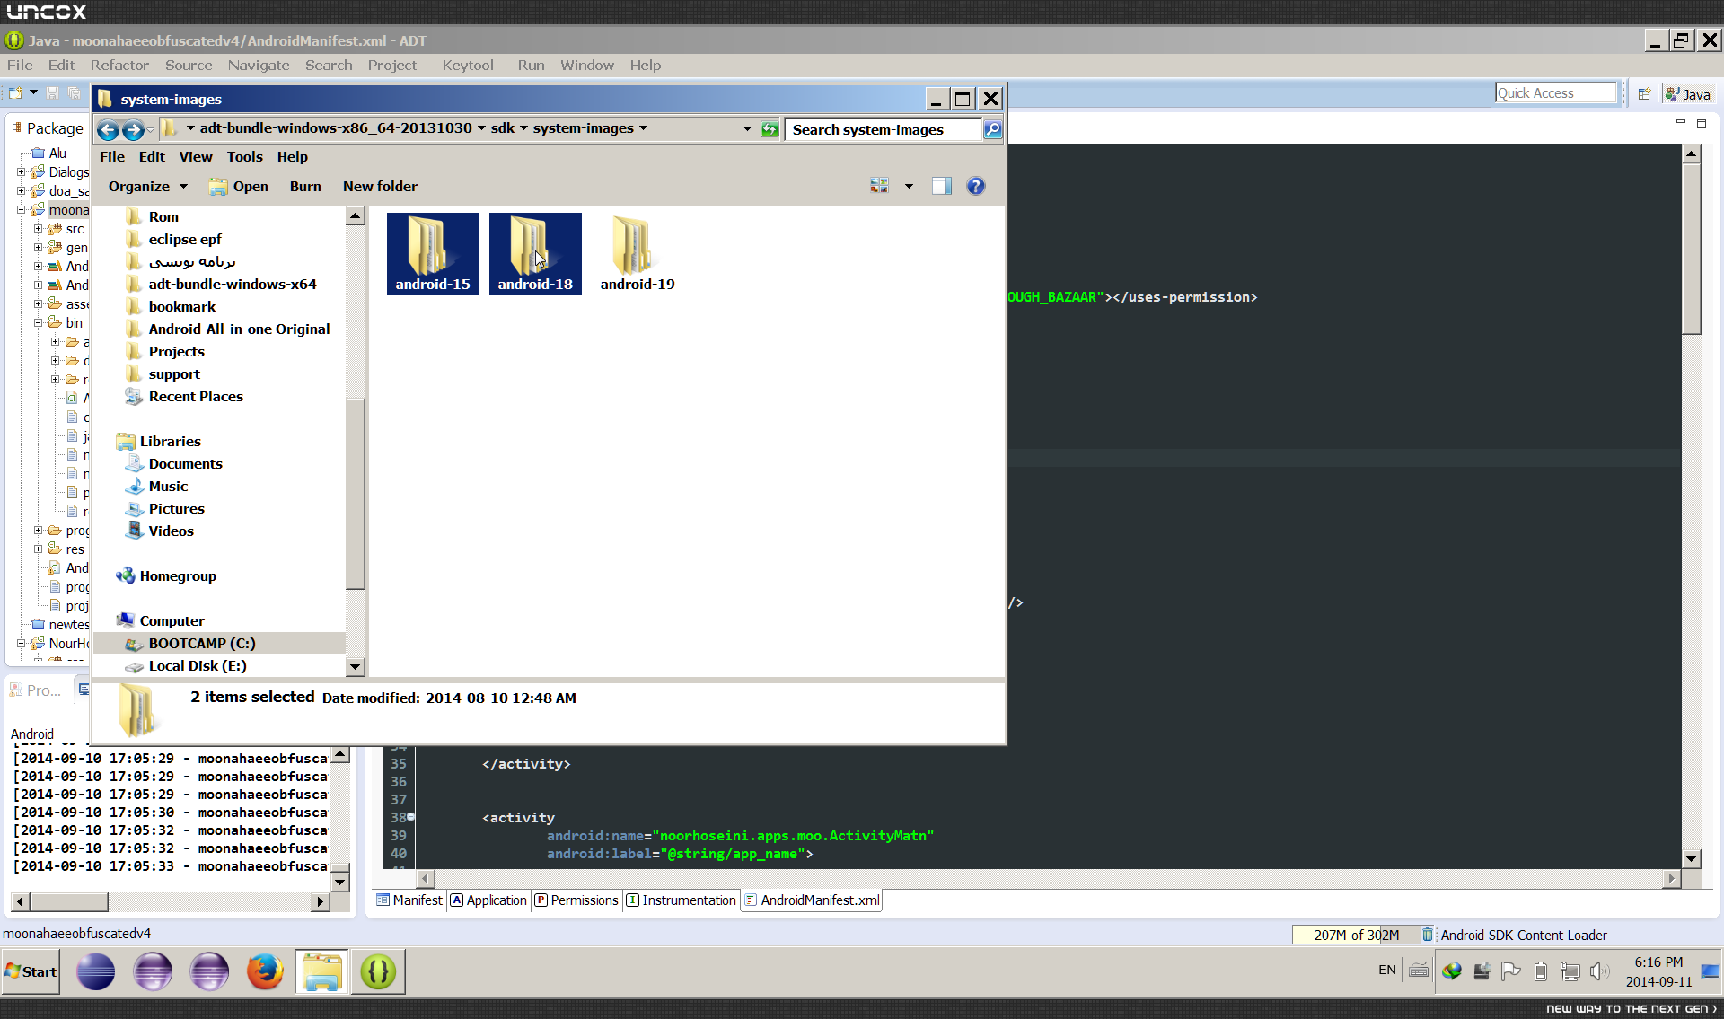Viewport: 1724px width, 1019px height.
Task: Open the first blue Eclipse taskbar icon
Action: point(95,971)
